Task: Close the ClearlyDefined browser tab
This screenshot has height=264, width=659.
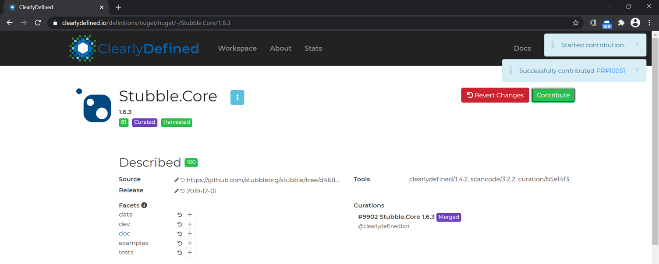Action: pos(102,7)
